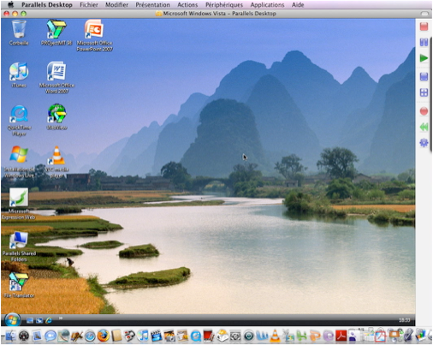Launch PowerPoint orange icon in dock
Viewport: 433px width, 345px height.
(315, 336)
